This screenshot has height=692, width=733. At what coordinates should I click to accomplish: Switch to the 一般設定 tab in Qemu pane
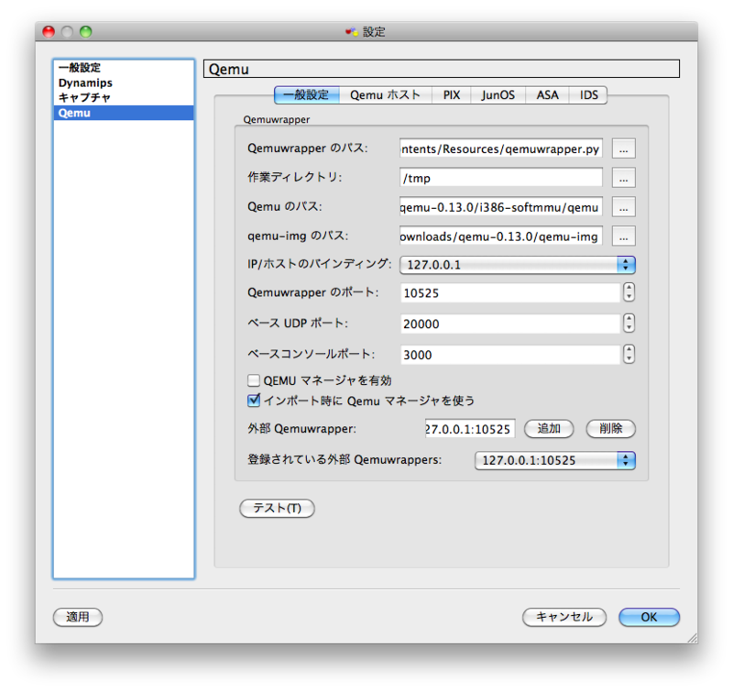[307, 95]
